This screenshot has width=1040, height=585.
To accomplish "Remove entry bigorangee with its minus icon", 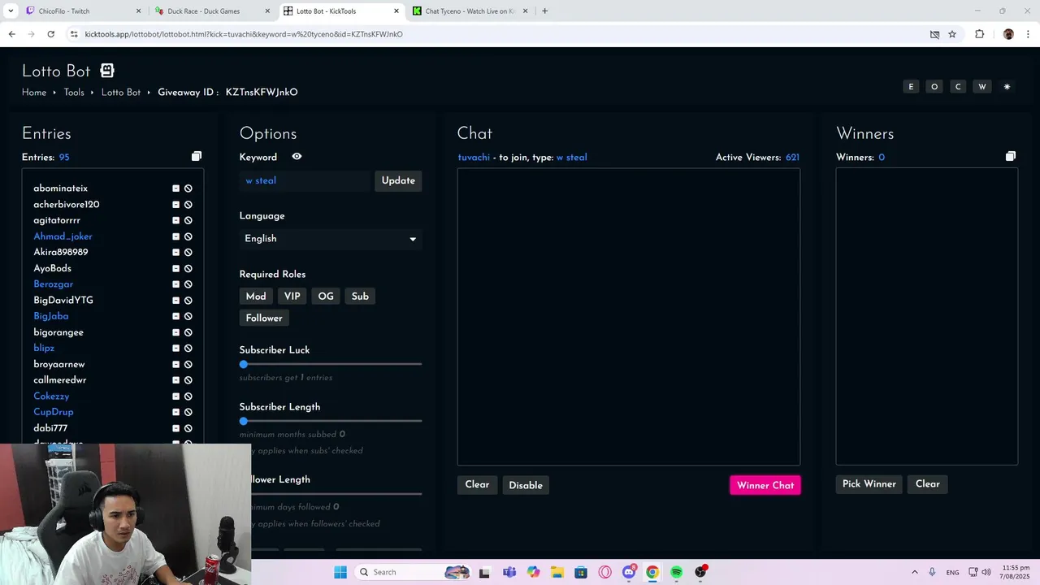I will pos(175,332).
